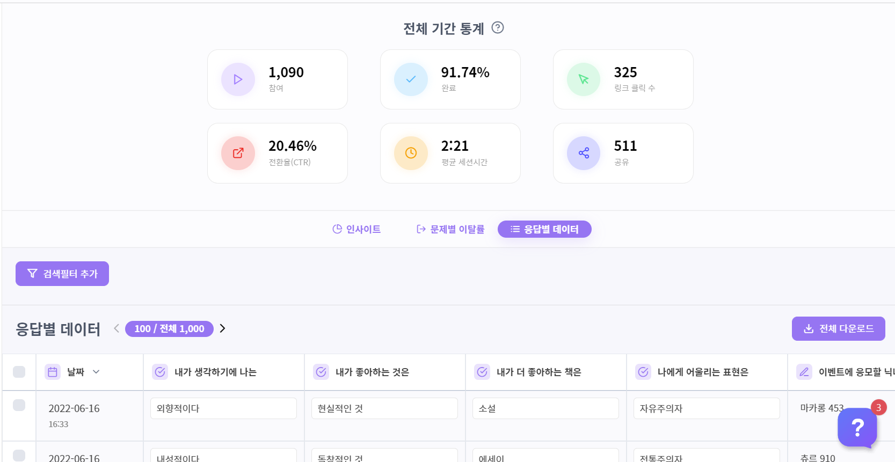Image resolution: width=895 pixels, height=462 pixels.
Task: Click the 검색필터 추가 button
Action: [x=62, y=274]
